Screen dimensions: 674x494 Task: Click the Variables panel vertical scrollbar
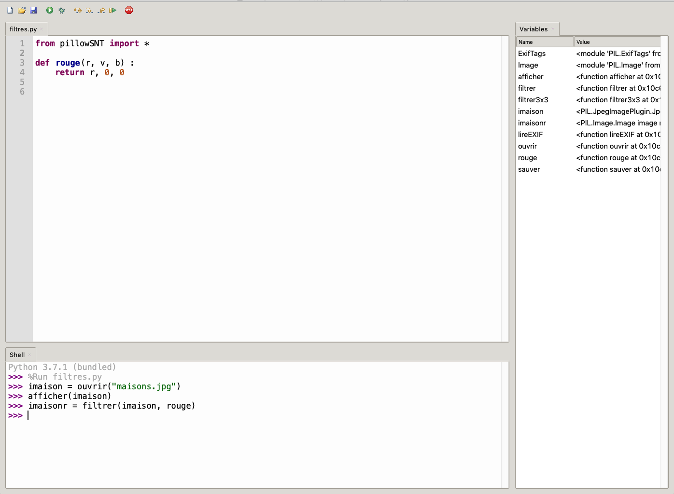click(x=664, y=261)
